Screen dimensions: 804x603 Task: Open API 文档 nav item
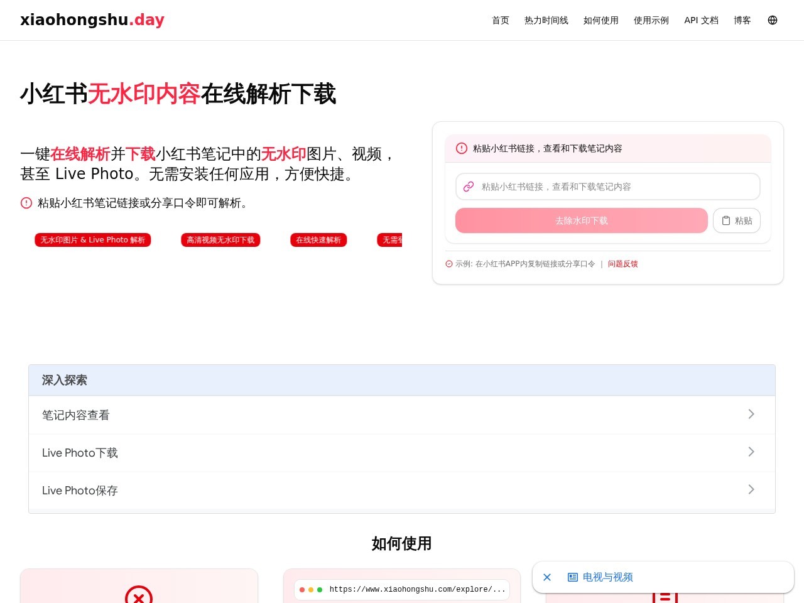pyautogui.click(x=701, y=20)
